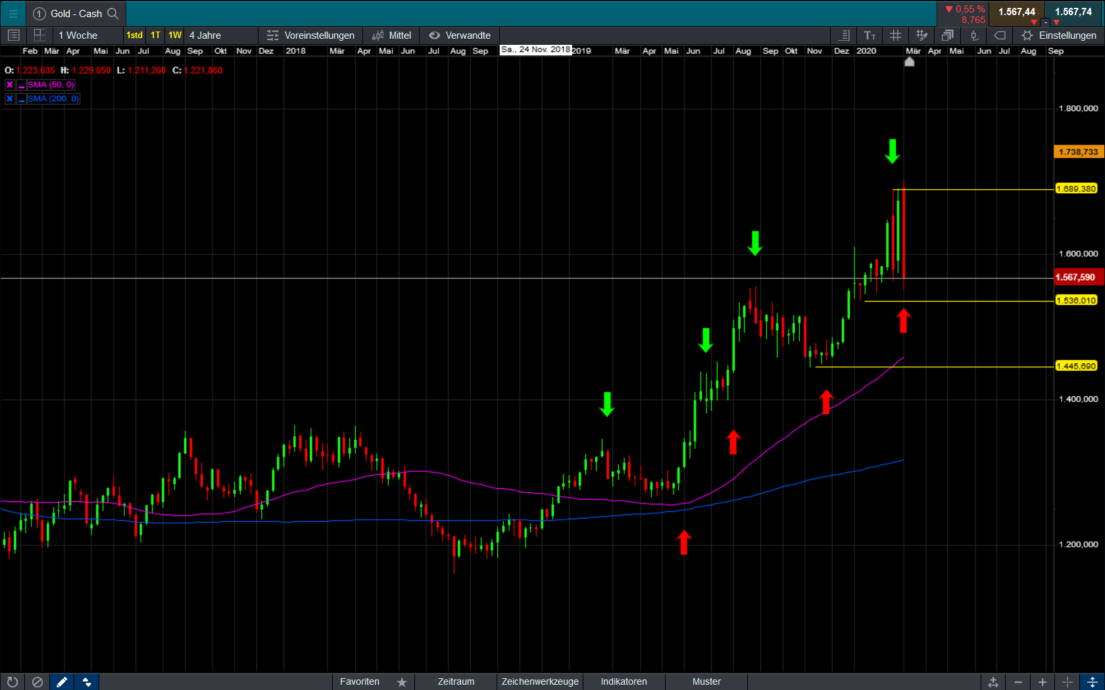Open the list view icon left of 1 Woche
The height and width of the screenshot is (690, 1105).
click(14, 35)
